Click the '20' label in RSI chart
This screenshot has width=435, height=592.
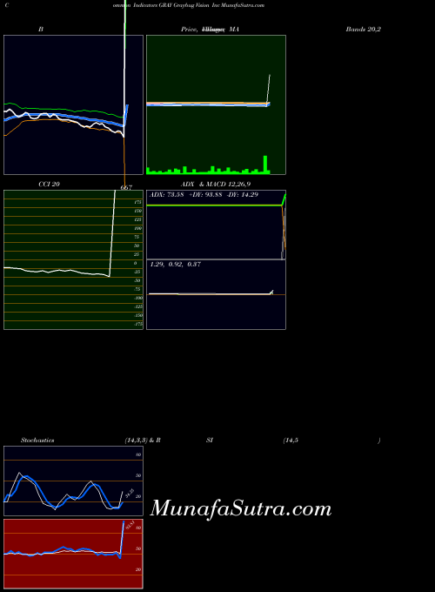coord(138,569)
